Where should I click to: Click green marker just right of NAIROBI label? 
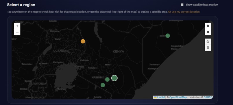(107, 80)
